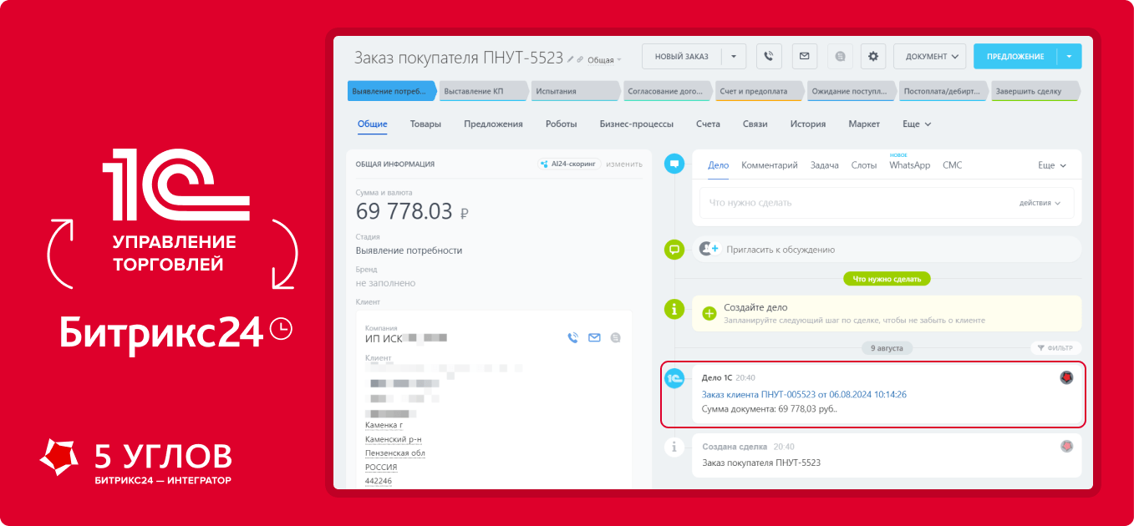The height and width of the screenshot is (526, 1134).
Task: Expand the arrow beside НОВЫЙ ЗАКАЗ
Action: (734, 56)
